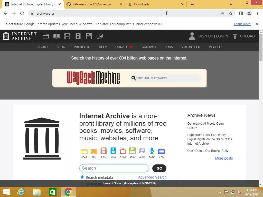Image resolution: width=263 pixels, height=197 pixels.
Task: Share this page via the share icon
Action: tap(222, 13)
